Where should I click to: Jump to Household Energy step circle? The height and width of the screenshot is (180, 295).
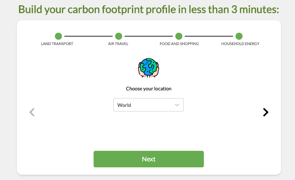(x=239, y=36)
